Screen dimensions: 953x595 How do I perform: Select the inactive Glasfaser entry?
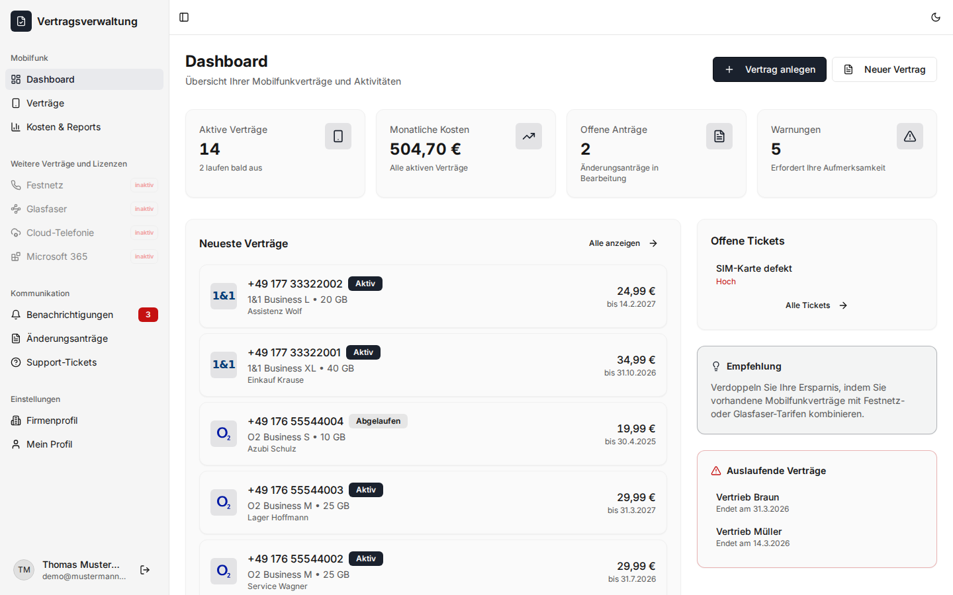tap(84, 209)
